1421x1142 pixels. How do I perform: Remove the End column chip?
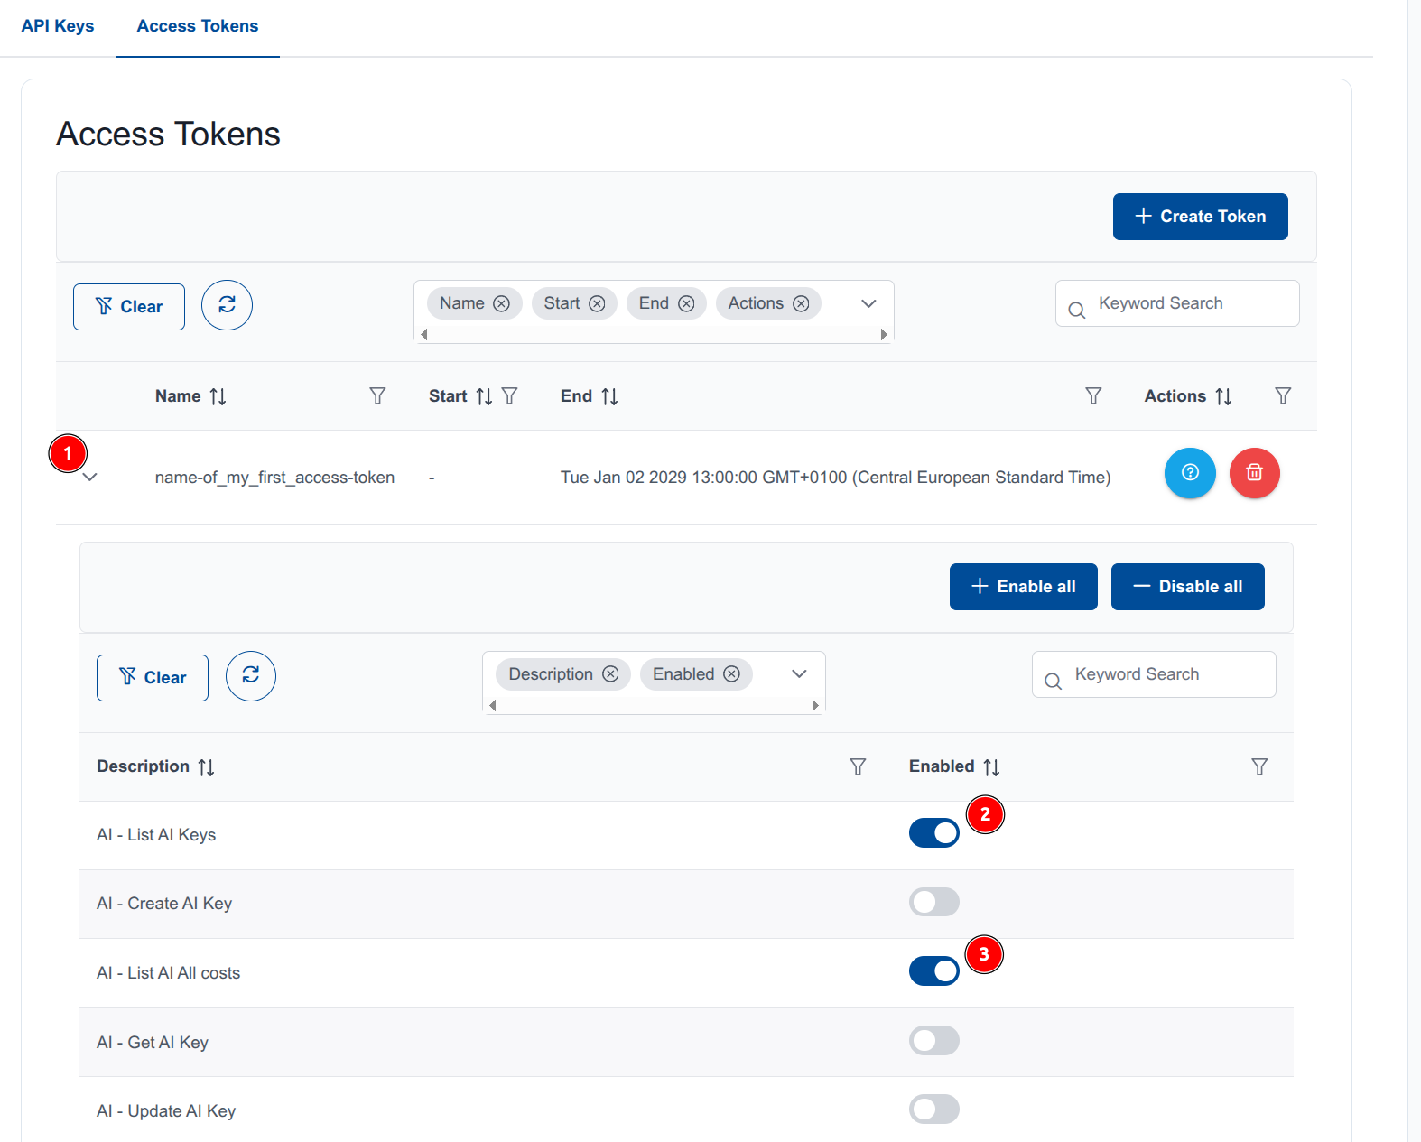(686, 304)
